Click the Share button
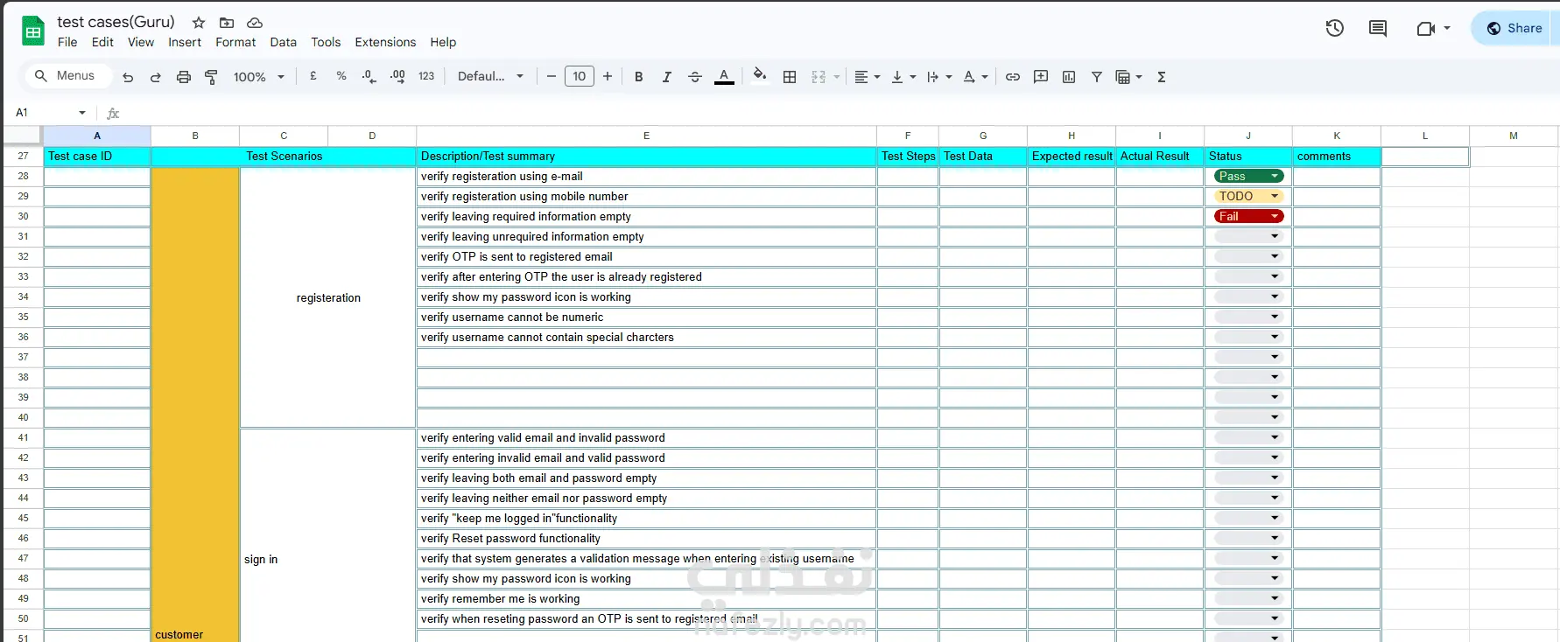 [1514, 28]
